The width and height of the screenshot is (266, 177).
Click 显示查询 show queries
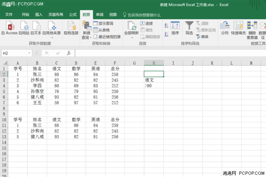coord(103,23)
